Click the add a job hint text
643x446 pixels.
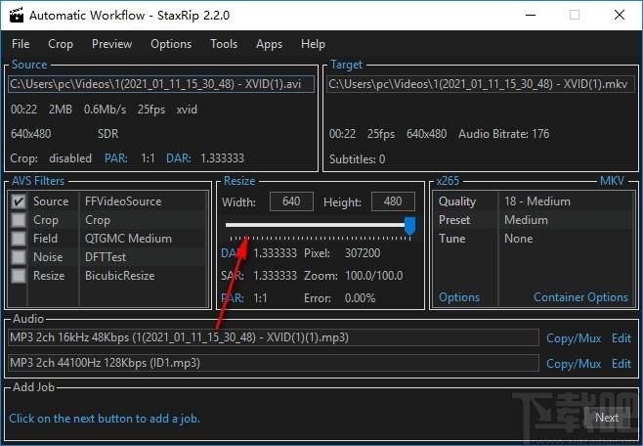tap(105, 419)
